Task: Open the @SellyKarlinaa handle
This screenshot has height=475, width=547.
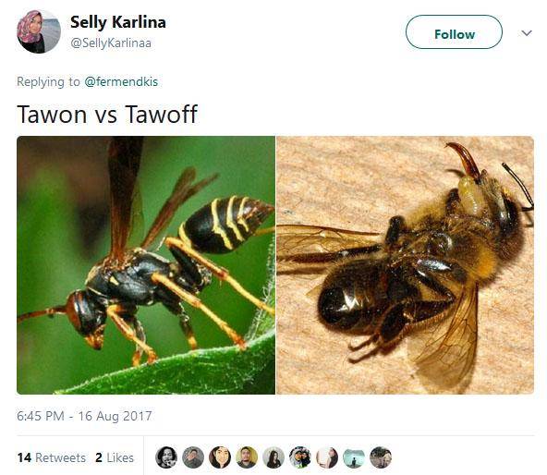Action: click(x=111, y=43)
